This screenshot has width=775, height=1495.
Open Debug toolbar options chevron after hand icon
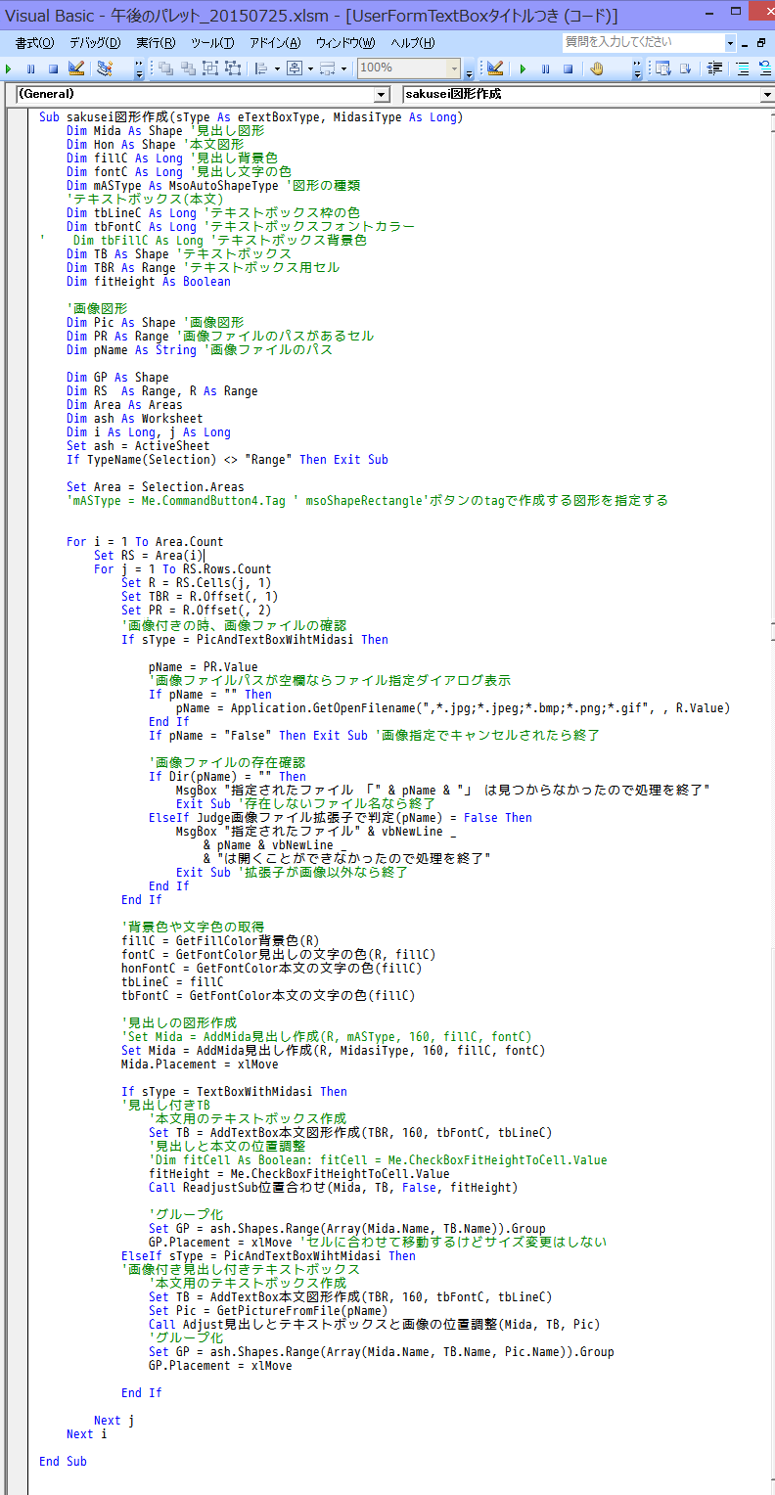coord(638,70)
